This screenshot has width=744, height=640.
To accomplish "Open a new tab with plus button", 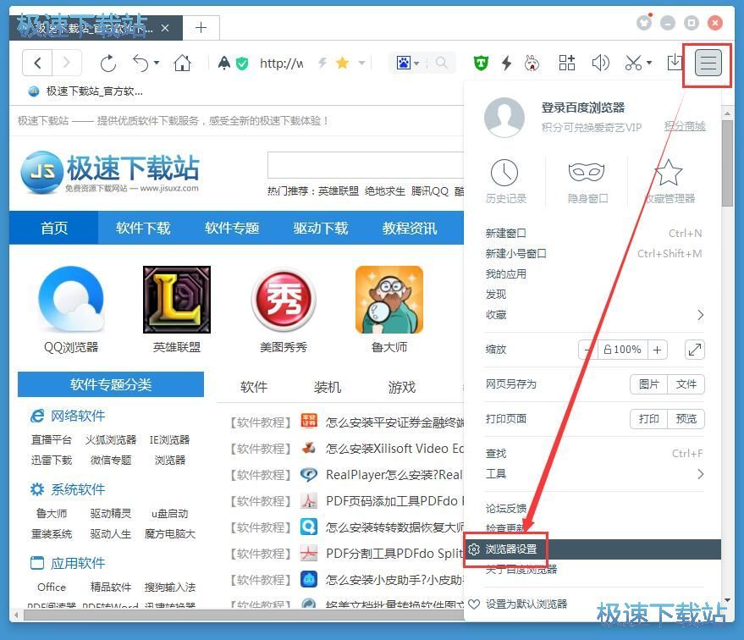I will click(x=201, y=28).
